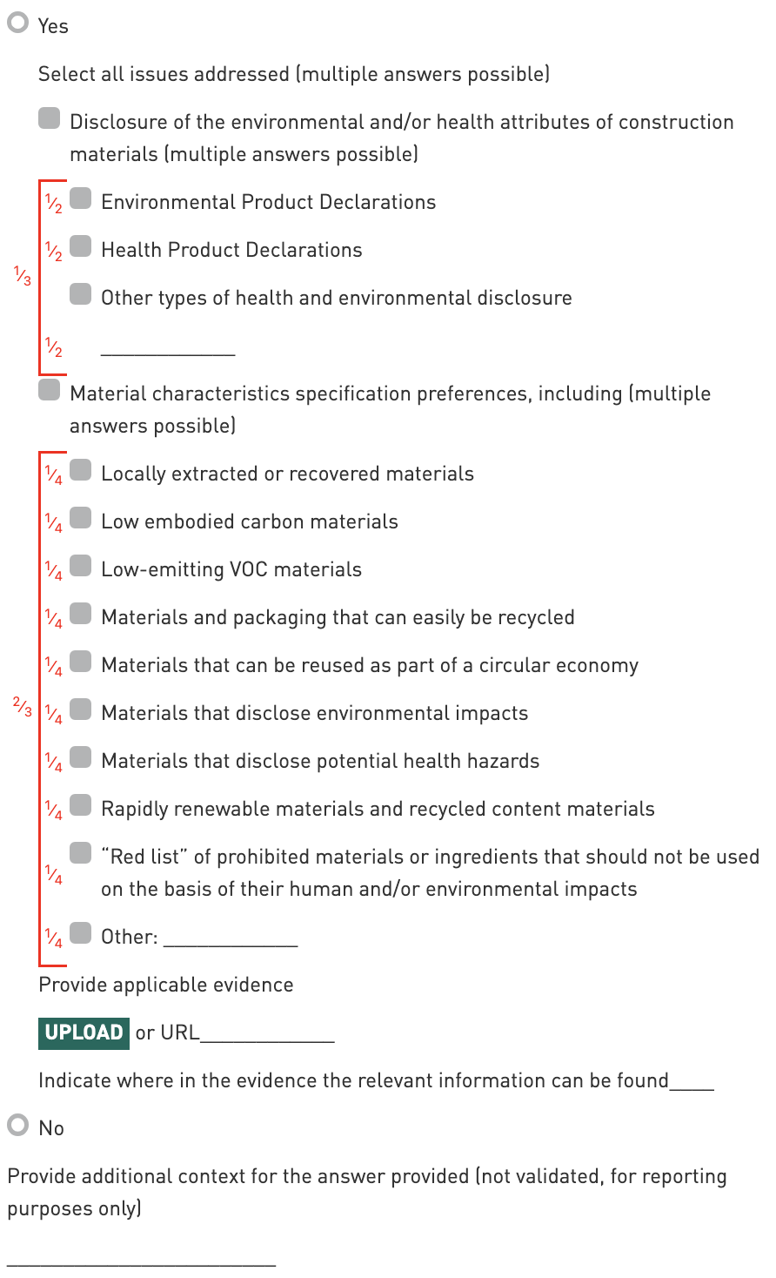
Task: Tick the Red list of prohibited materials checkbox
Action: point(81,853)
